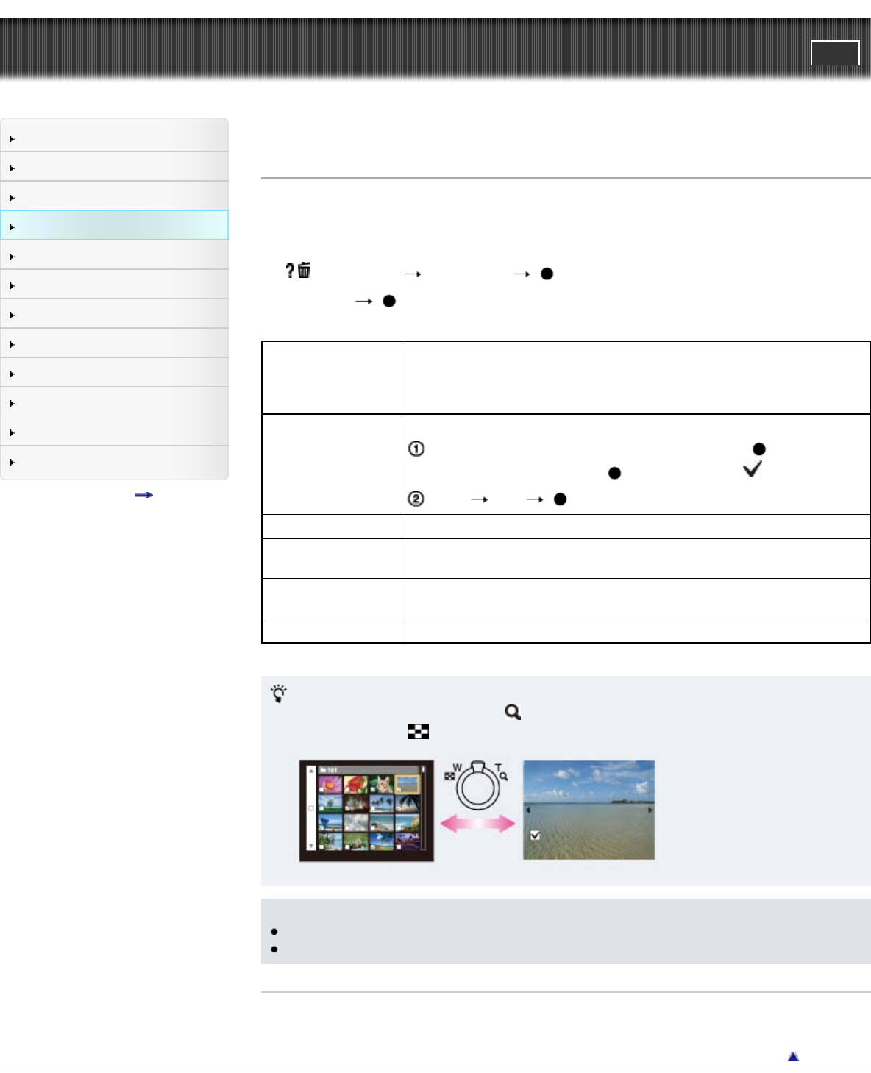Click the cat thumbnail in the index
Viewport: 871px width, 1073px height.
pyautogui.click(x=381, y=784)
